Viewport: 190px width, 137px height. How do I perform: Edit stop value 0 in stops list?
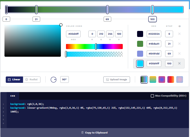click(169, 34)
